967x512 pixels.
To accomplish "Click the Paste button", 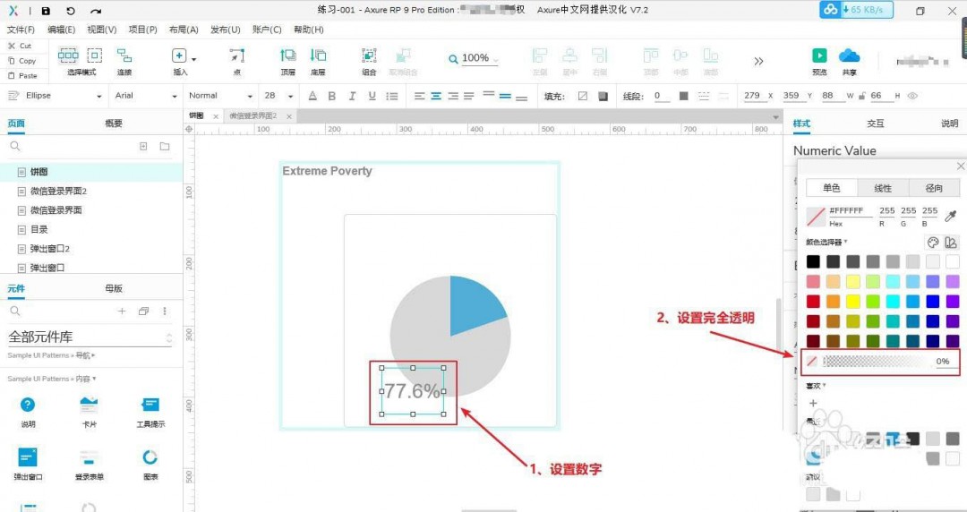I will (22, 75).
